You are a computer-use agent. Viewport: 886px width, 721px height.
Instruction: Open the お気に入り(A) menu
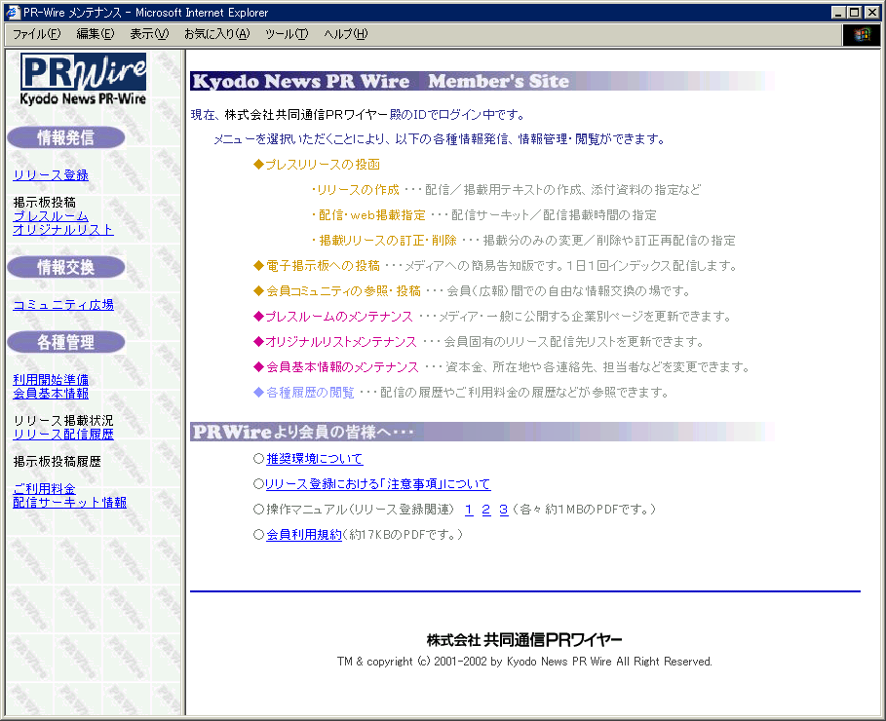217,34
